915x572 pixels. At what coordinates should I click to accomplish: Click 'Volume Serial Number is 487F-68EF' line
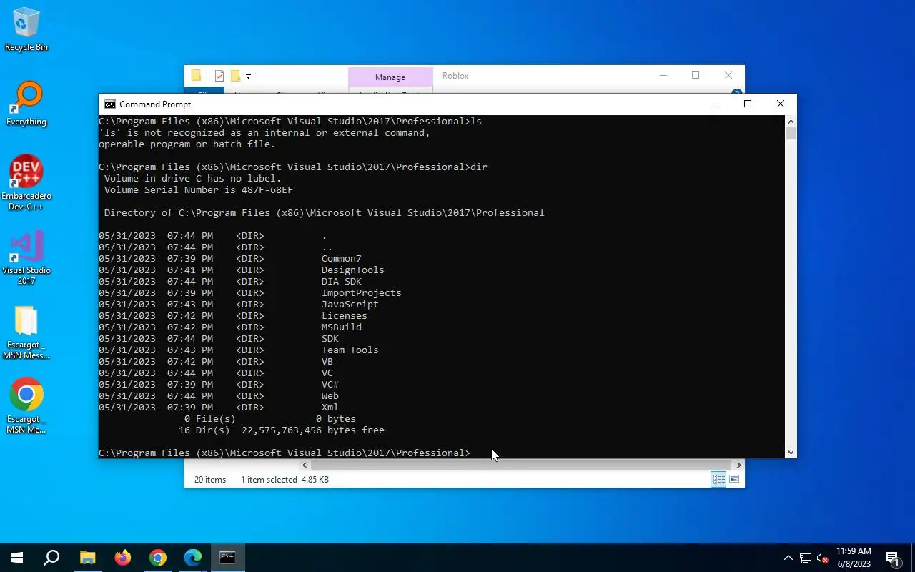pyautogui.click(x=199, y=190)
